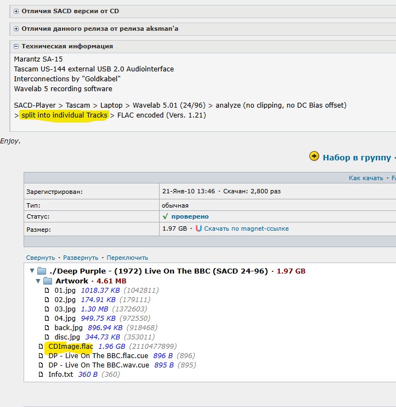396x407 pixels.
Task: Click the yellow arrow icon beside Набор в группу
Action: click(x=314, y=157)
